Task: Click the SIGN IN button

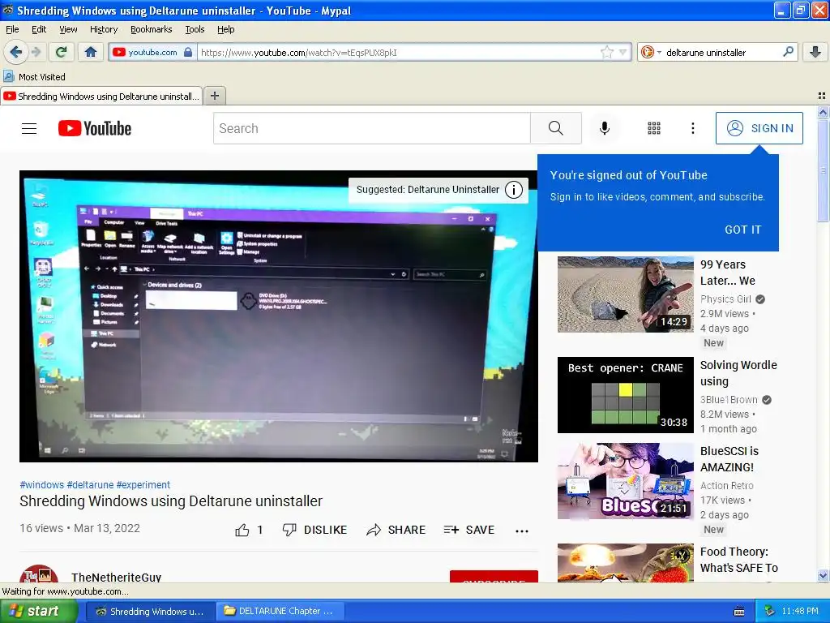Action: [759, 128]
